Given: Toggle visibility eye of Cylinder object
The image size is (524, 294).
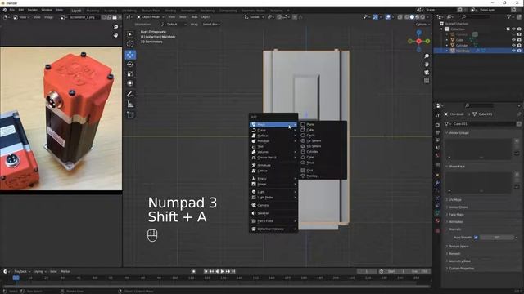Looking at the screenshot, I should click(x=513, y=45).
